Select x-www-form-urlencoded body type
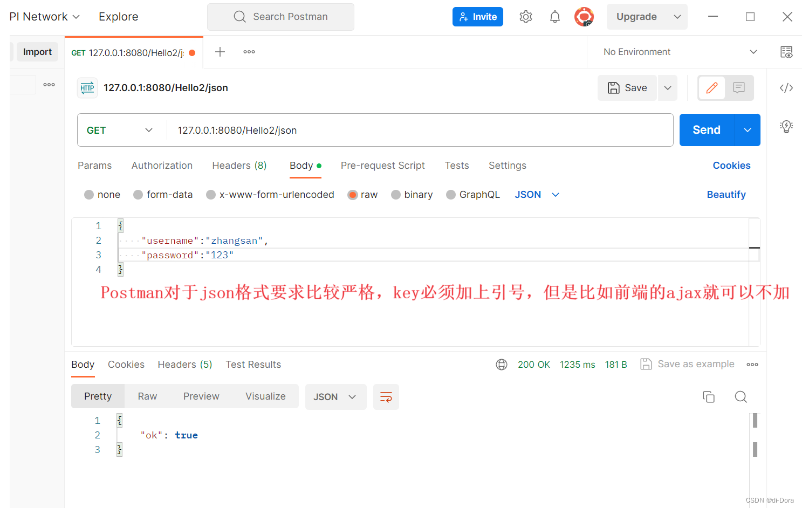The height and width of the screenshot is (508, 802). pyautogui.click(x=211, y=195)
